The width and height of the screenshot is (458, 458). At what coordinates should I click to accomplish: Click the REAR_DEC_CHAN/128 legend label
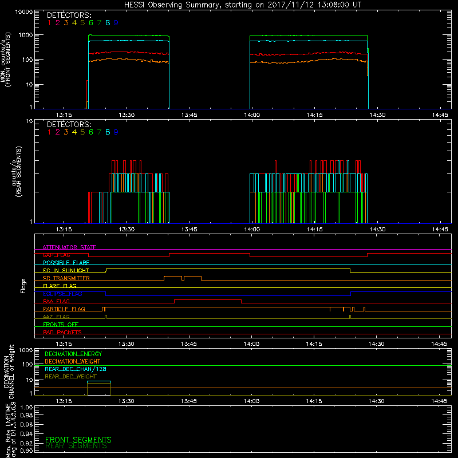tap(76, 369)
